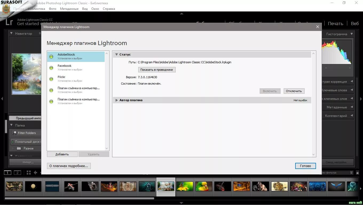Expand the Разное folder tree arrow
Image resolution: width=363 pixels, height=205 pixels.
pos(13,148)
